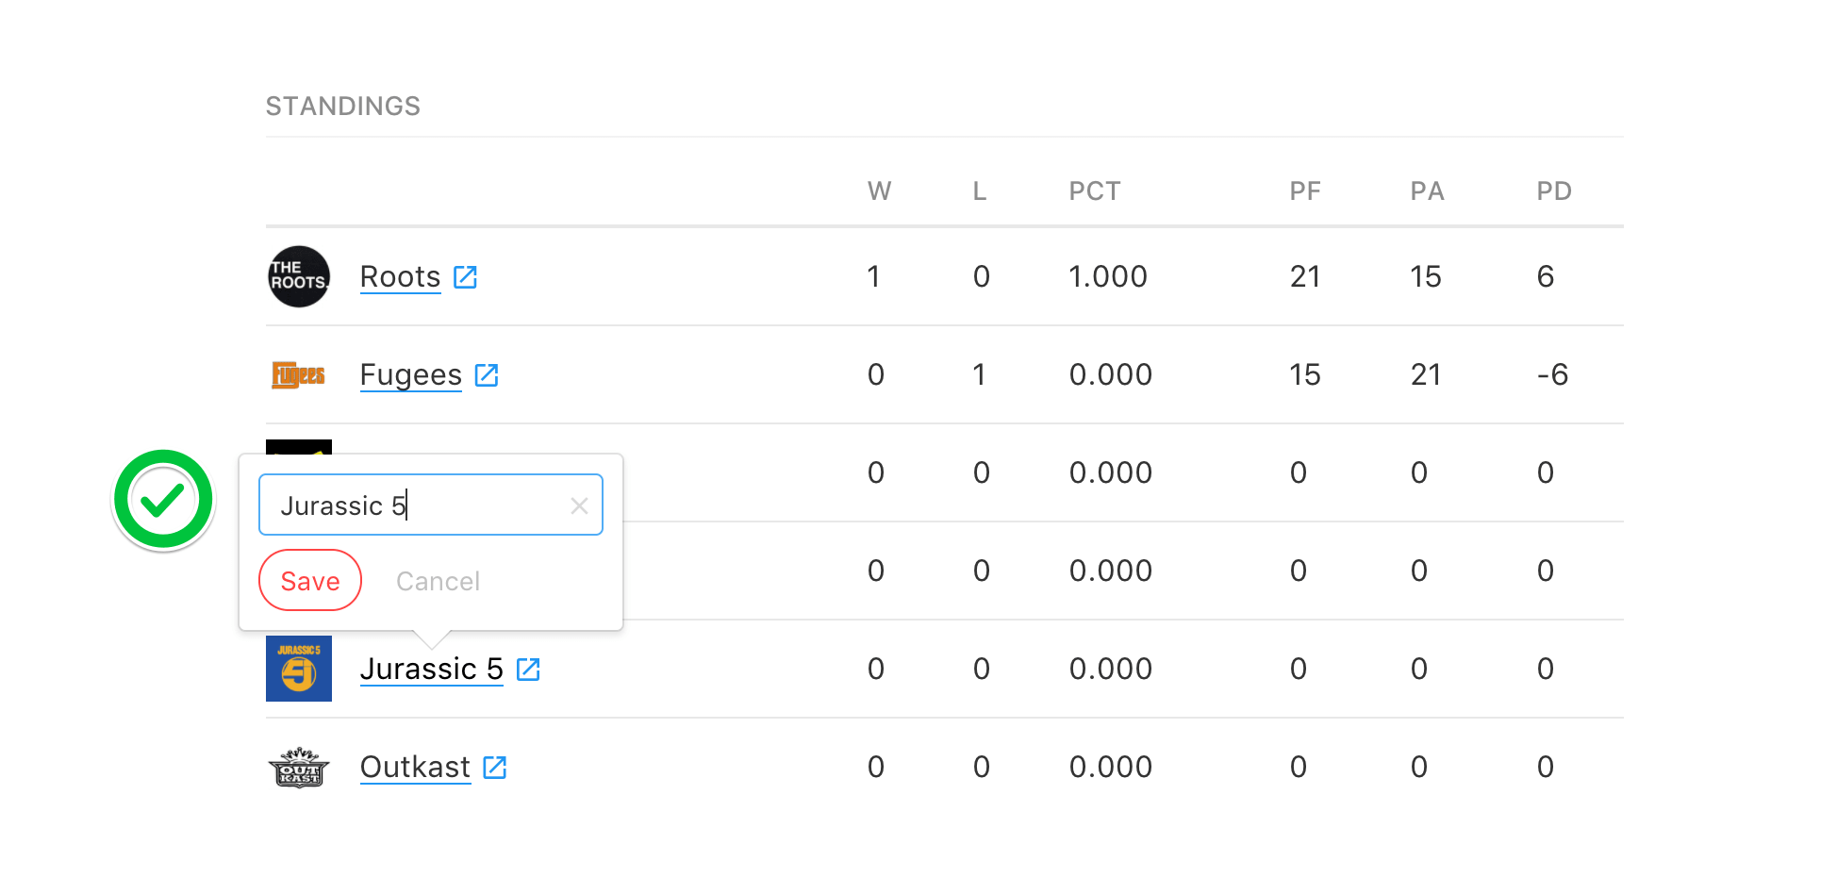Sort standings by PCT column header

[x=1095, y=191]
